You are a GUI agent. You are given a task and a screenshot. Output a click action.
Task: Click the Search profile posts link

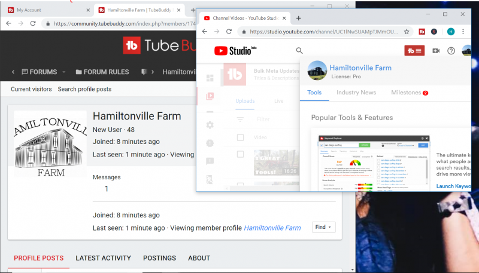(x=84, y=89)
